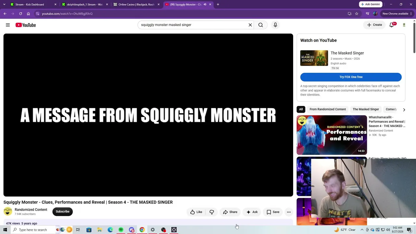Image resolution: width=416 pixels, height=234 pixels.
Task: Go to the YouTube home logo
Action: click(x=26, y=25)
